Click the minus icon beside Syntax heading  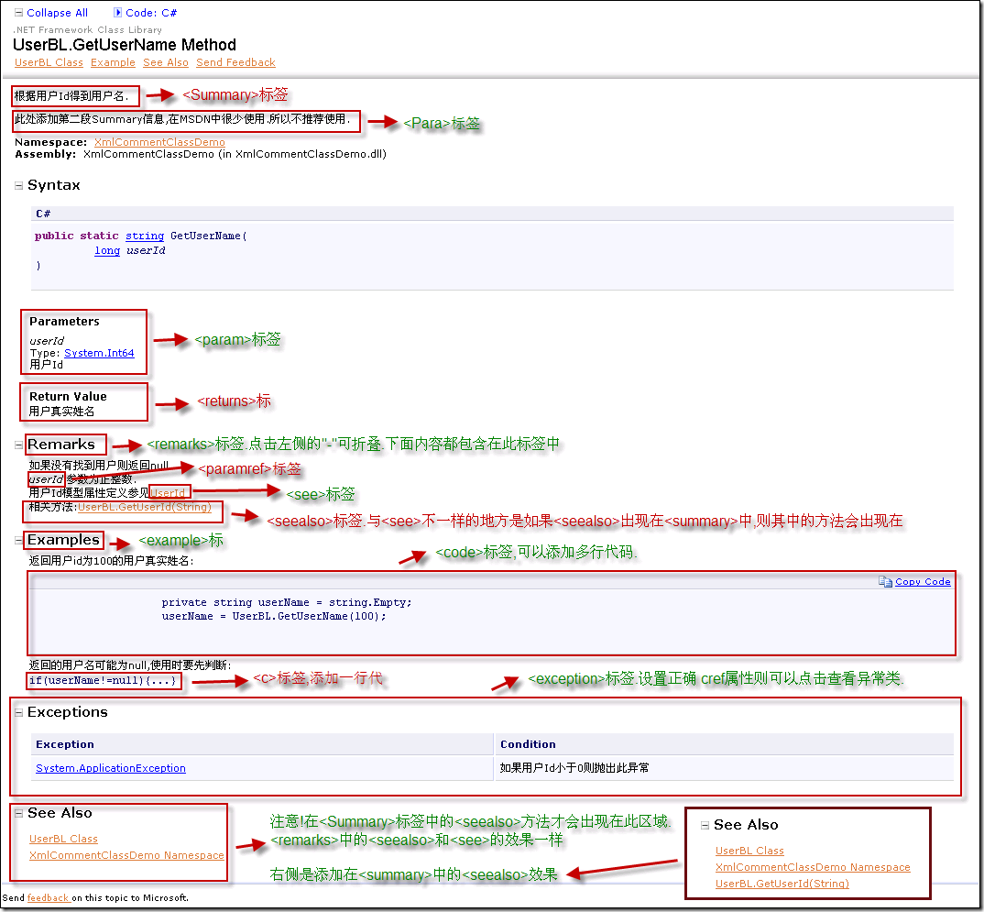(x=17, y=184)
